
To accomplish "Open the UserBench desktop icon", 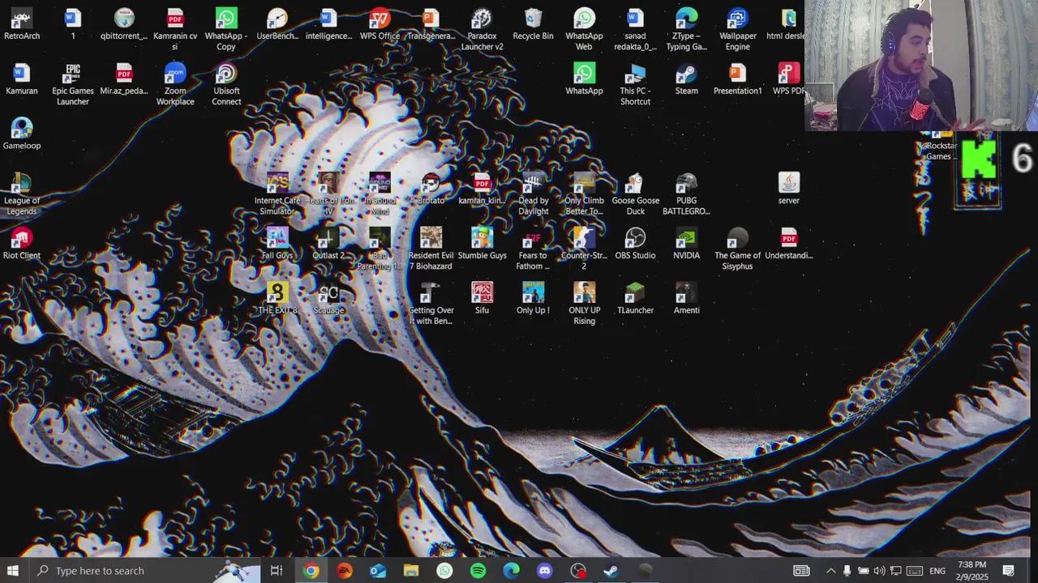I will [x=277, y=24].
